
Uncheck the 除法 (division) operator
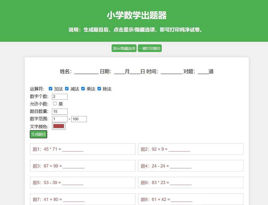[99, 88]
